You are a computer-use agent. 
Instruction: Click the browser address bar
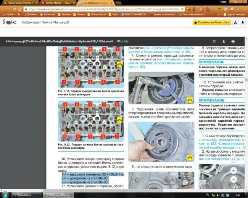(114, 8)
